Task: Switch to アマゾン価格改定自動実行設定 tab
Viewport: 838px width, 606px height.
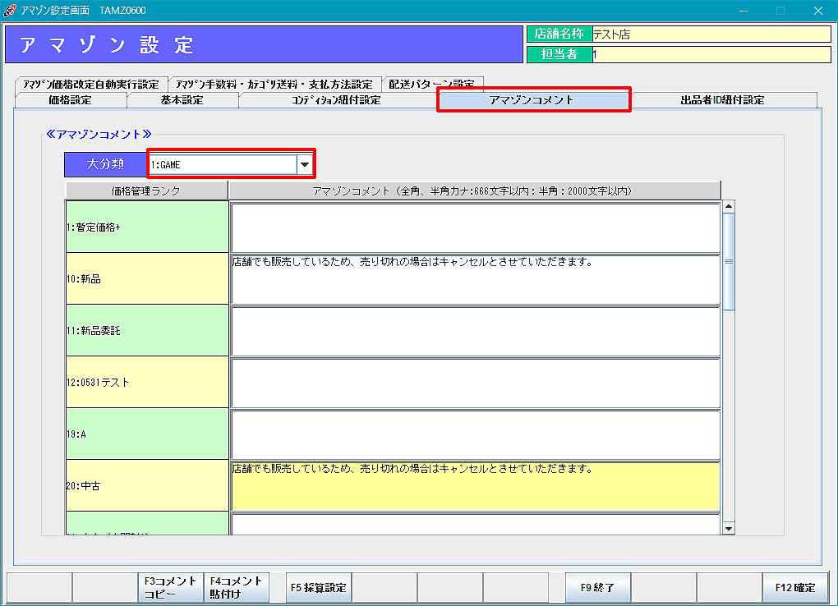Action: click(90, 84)
